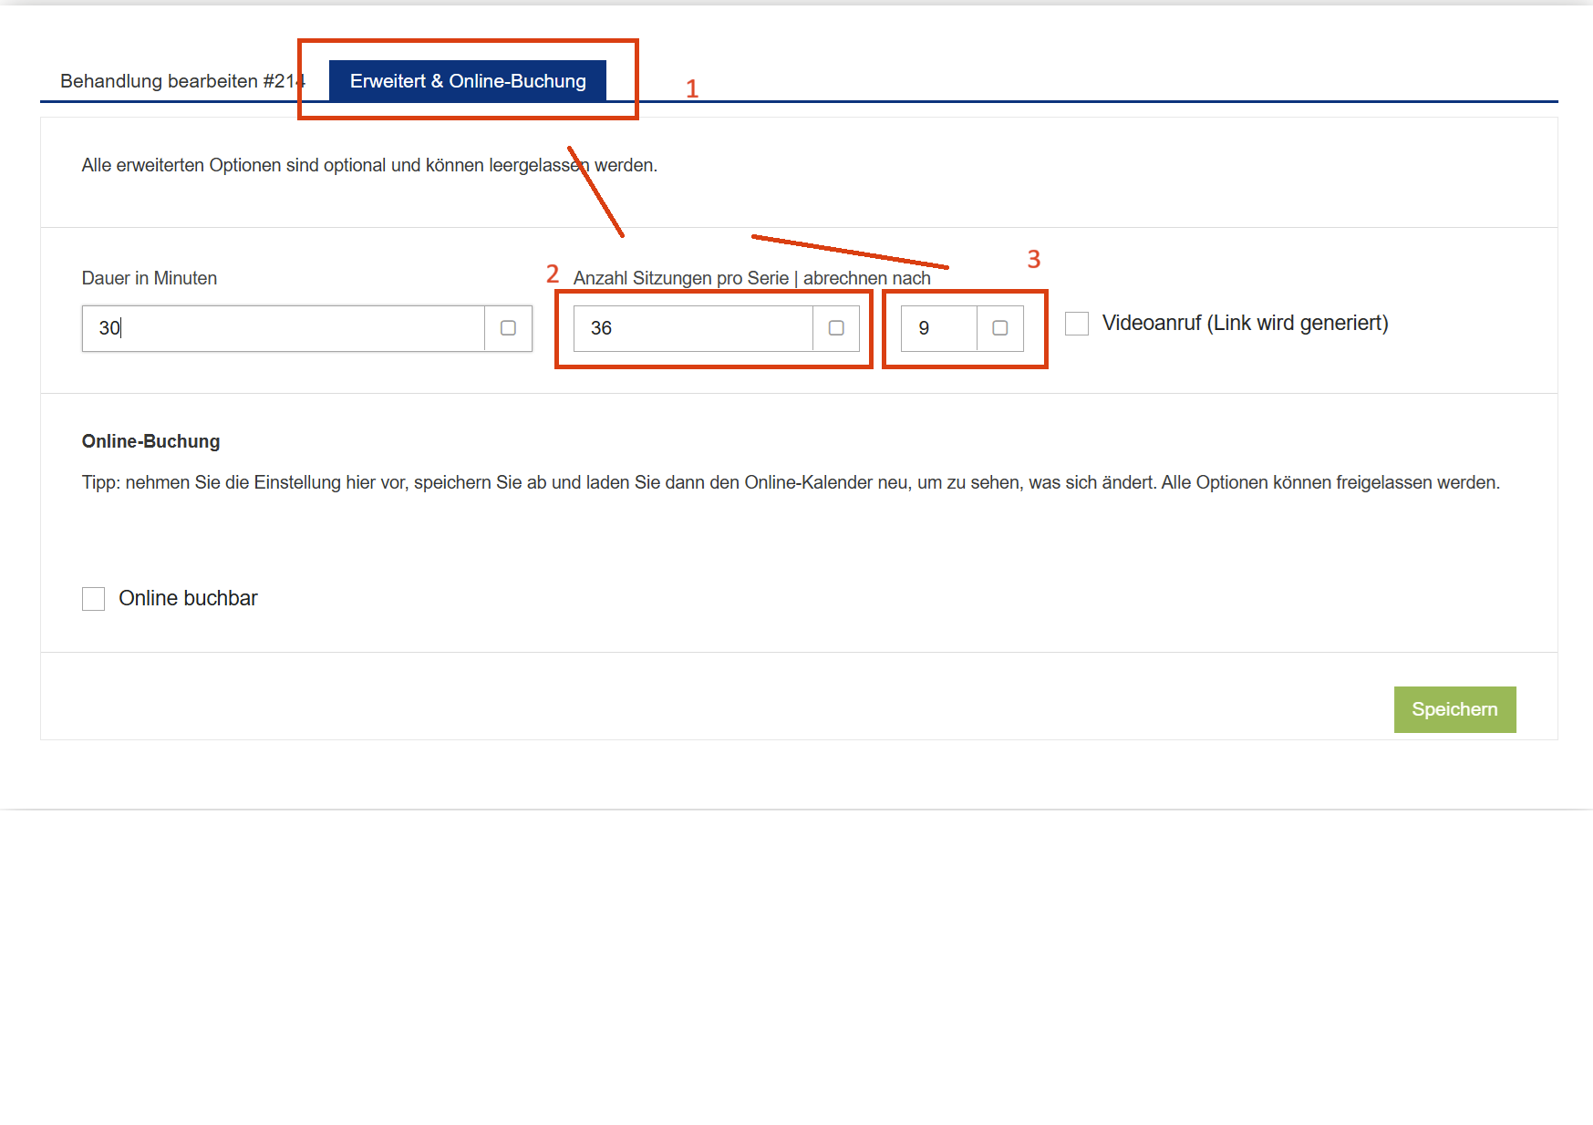Click the 'Videoanruf (Link wird generiert)' label

click(x=1246, y=324)
